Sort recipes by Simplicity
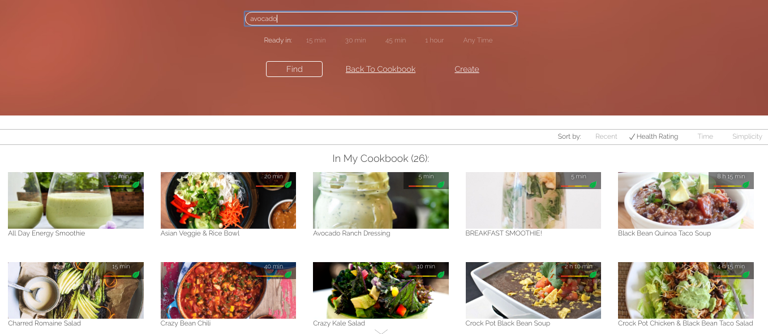The width and height of the screenshot is (768, 334). [747, 136]
